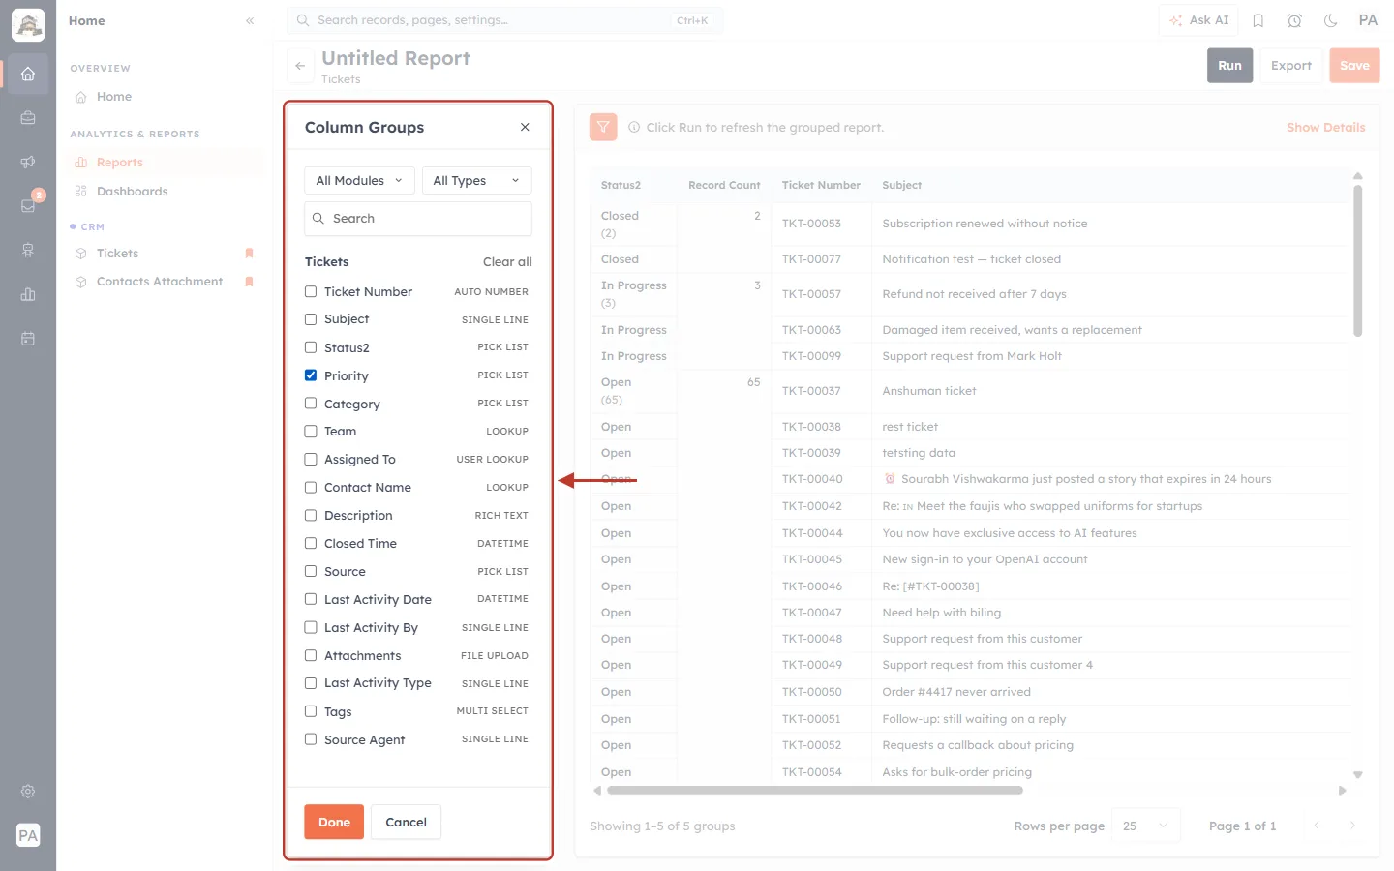The width and height of the screenshot is (1394, 871).
Task: Open the settings gear in left rail
Action: click(x=28, y=792)
